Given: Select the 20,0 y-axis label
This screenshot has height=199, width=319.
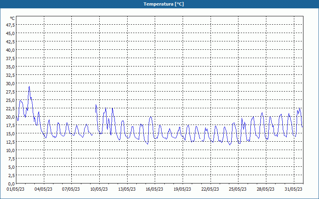Looking at the screenshot, I should 11,117.
